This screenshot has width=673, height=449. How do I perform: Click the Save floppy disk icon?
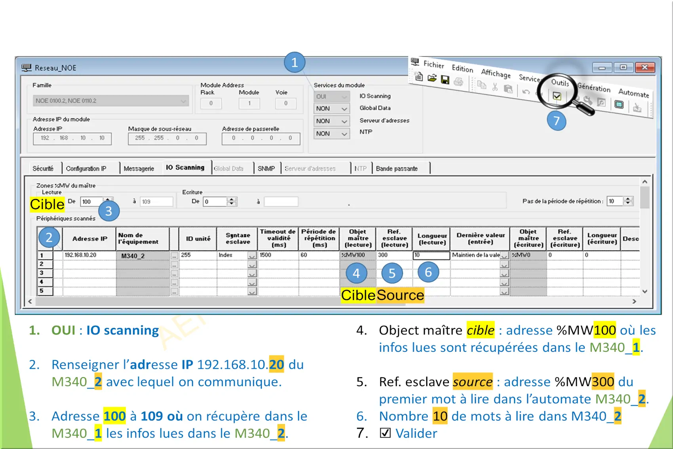point(445,80)
